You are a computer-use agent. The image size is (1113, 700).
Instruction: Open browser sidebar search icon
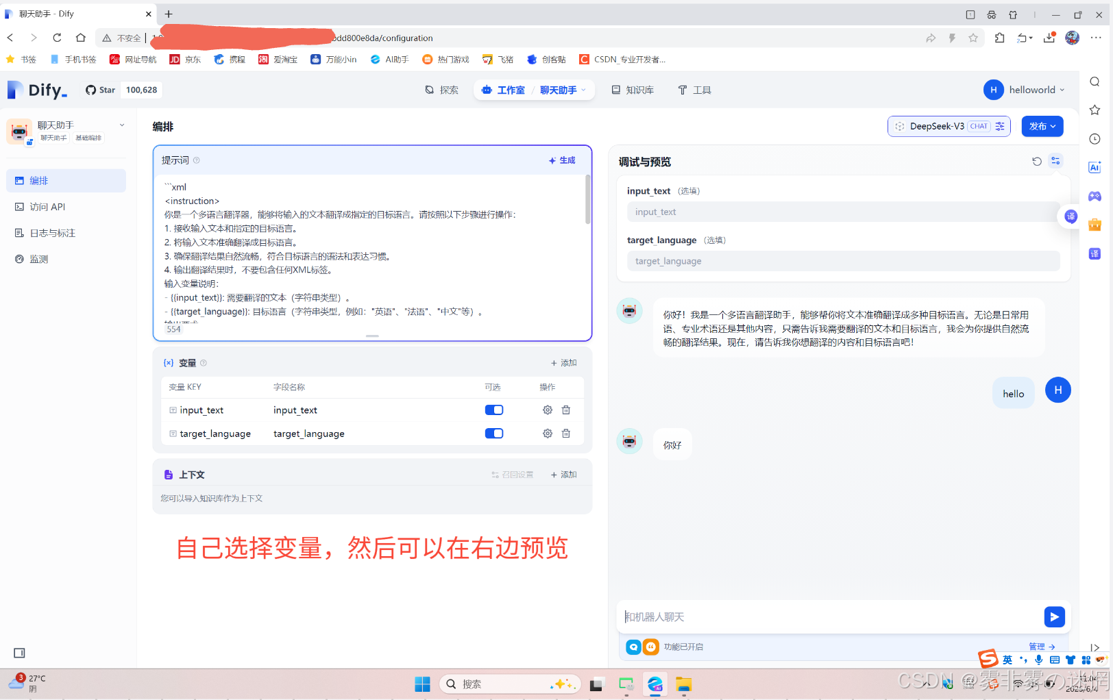[x=1094, y=82]
